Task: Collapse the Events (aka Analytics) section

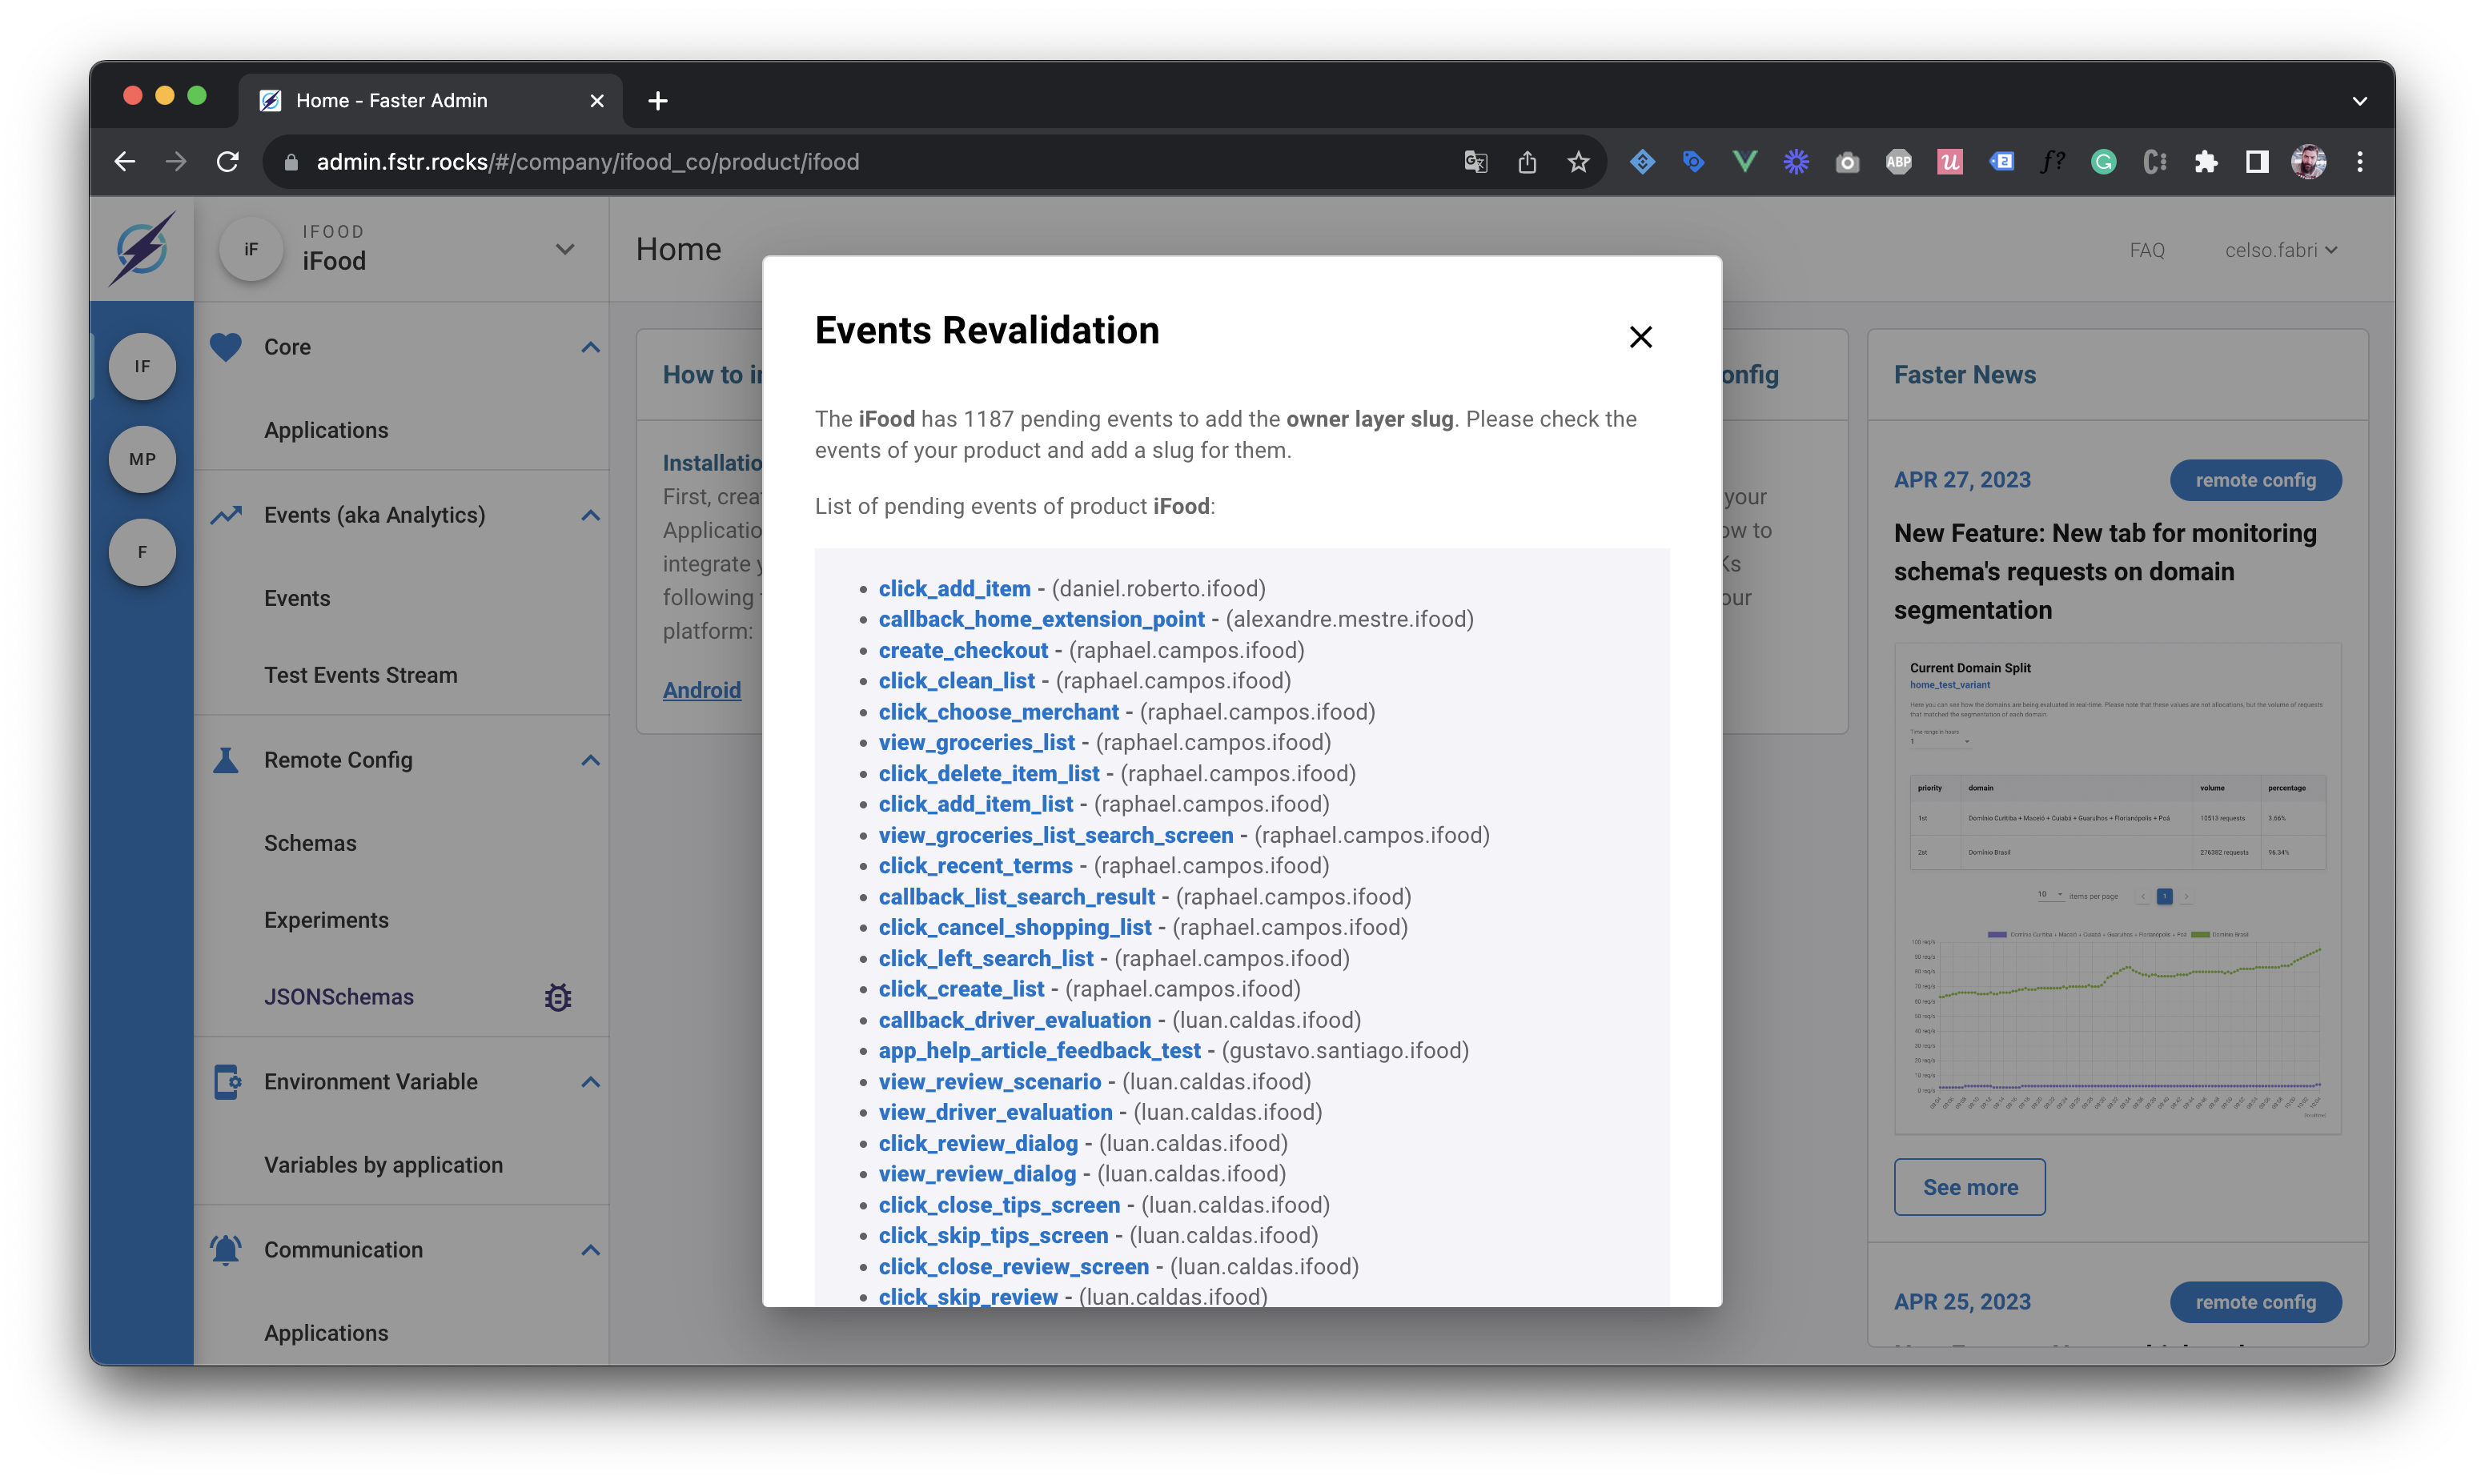Action: point(591,515)
